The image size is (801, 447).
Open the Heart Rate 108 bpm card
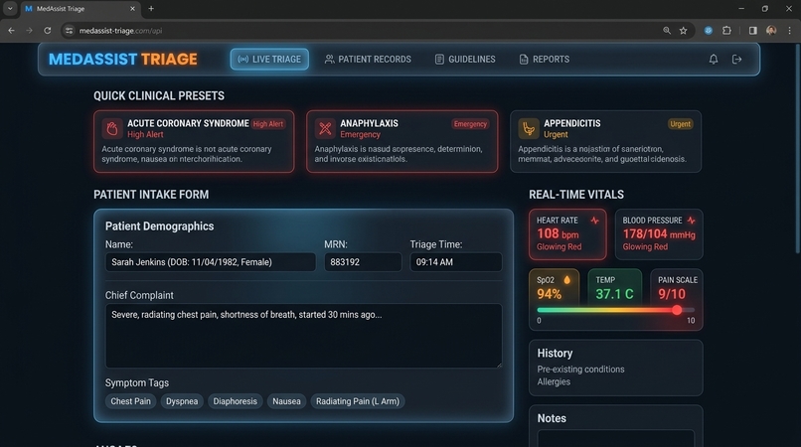tap(567, 234)
